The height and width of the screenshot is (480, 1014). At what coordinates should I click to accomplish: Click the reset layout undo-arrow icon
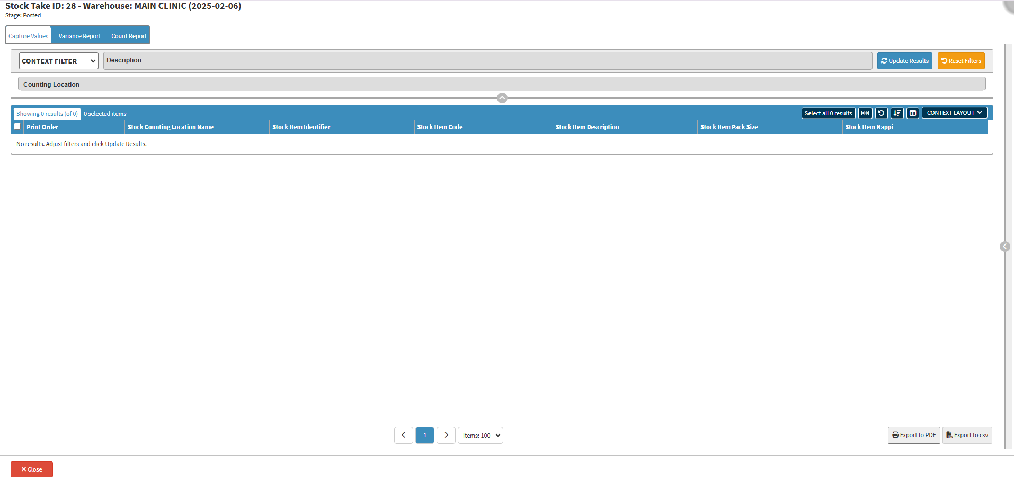coord(881,113)
